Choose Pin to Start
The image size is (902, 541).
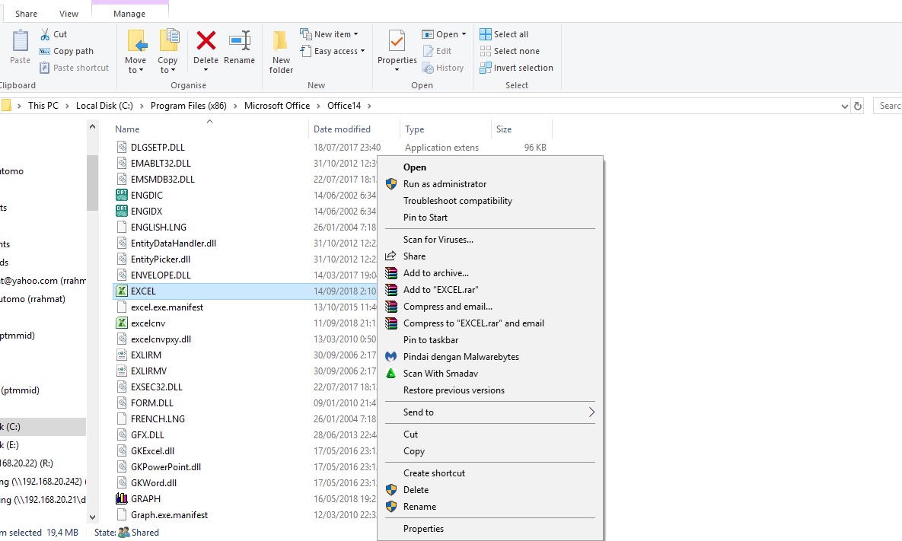[425, 218]
